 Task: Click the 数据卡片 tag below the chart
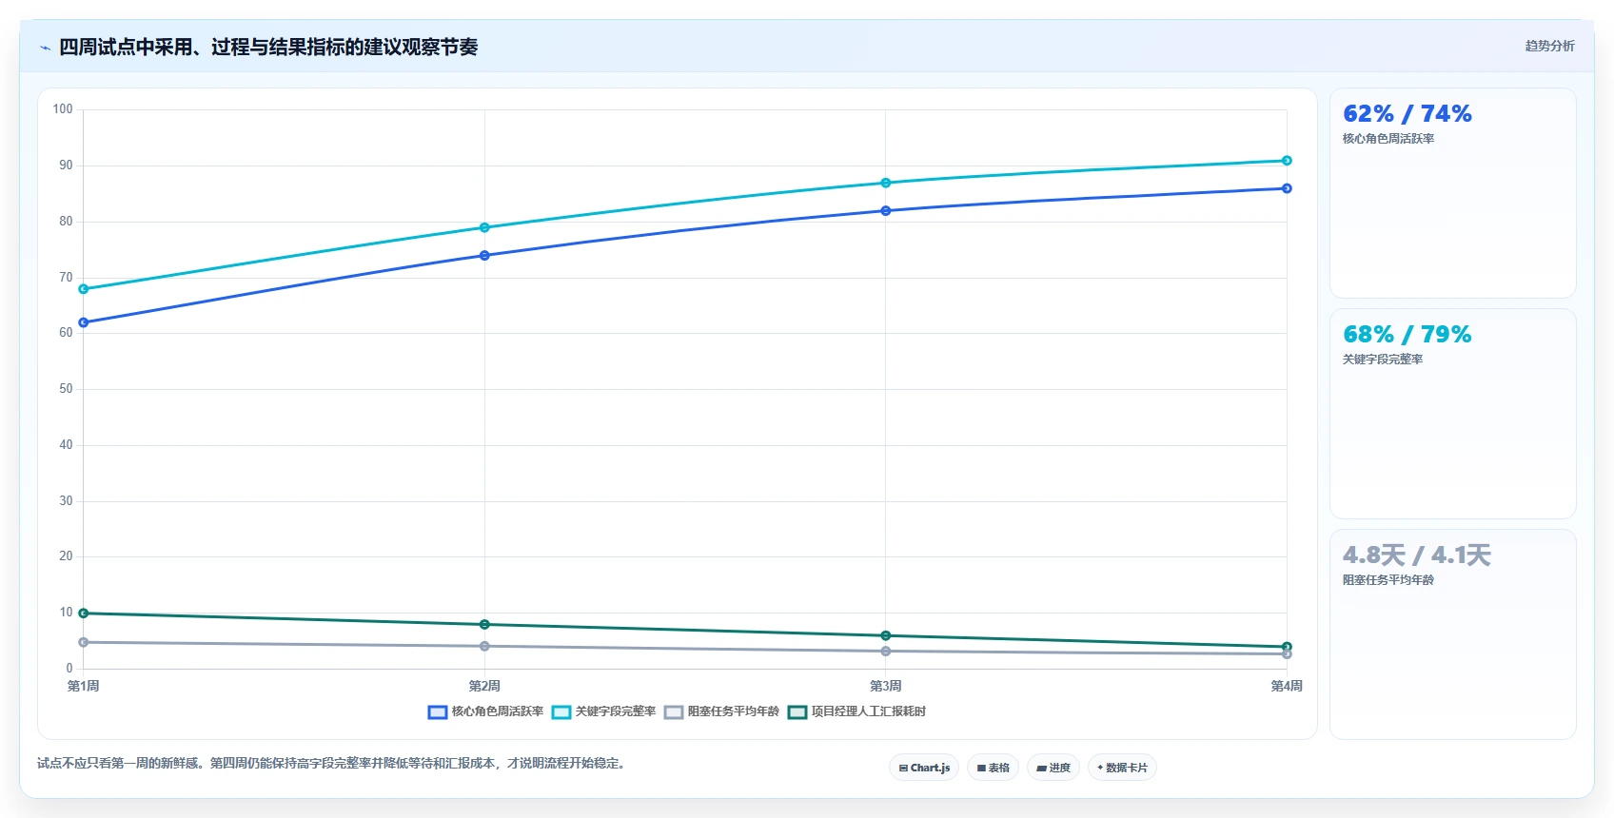[x=1122, y=768]
